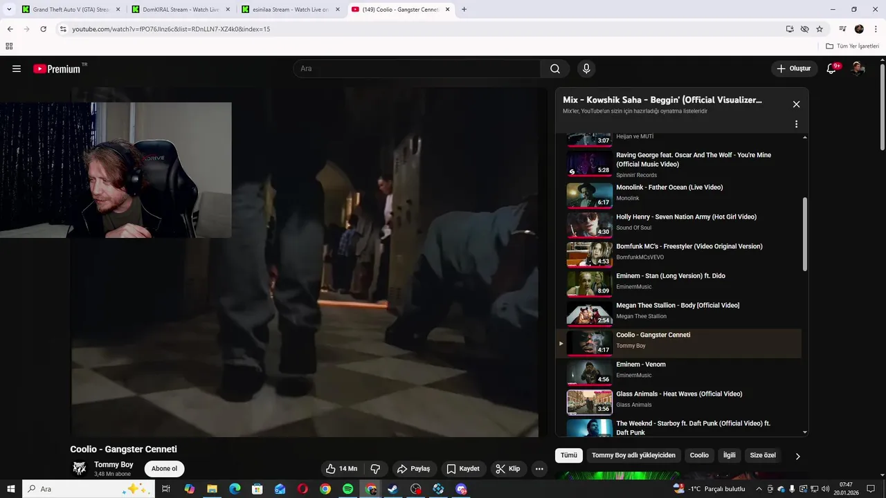Select the Tümü filter chip
This screenshot has width=886, height=498.
click(x=568, y=455)
